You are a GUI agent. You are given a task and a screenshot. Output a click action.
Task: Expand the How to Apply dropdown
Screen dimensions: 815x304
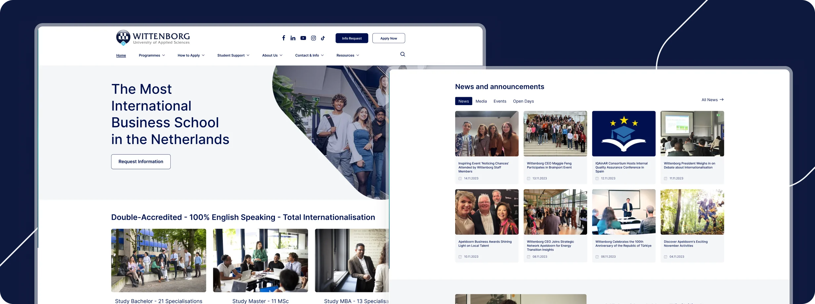pos(191,56)
